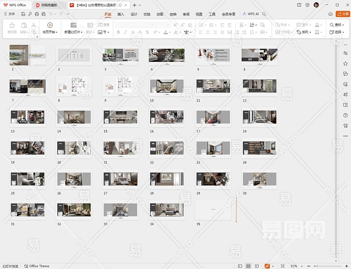This screenshot has height=269, width=351.
Task: Toggle slide sorter view button
Action: [249, 266]
